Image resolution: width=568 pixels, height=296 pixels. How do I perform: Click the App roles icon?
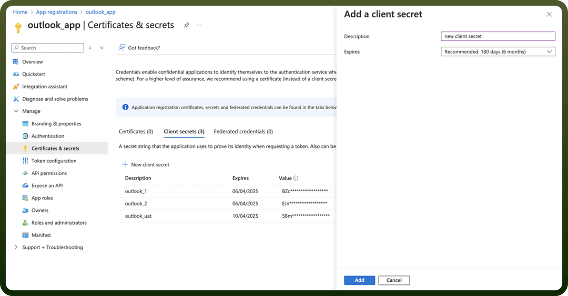25,198
